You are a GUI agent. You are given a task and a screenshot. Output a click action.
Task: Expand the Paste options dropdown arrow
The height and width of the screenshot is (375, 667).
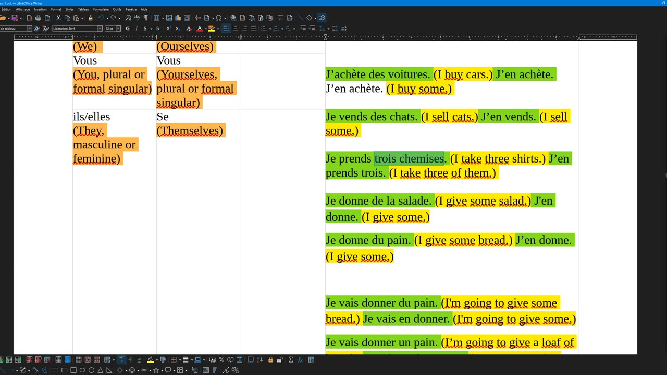pos(82,18)
